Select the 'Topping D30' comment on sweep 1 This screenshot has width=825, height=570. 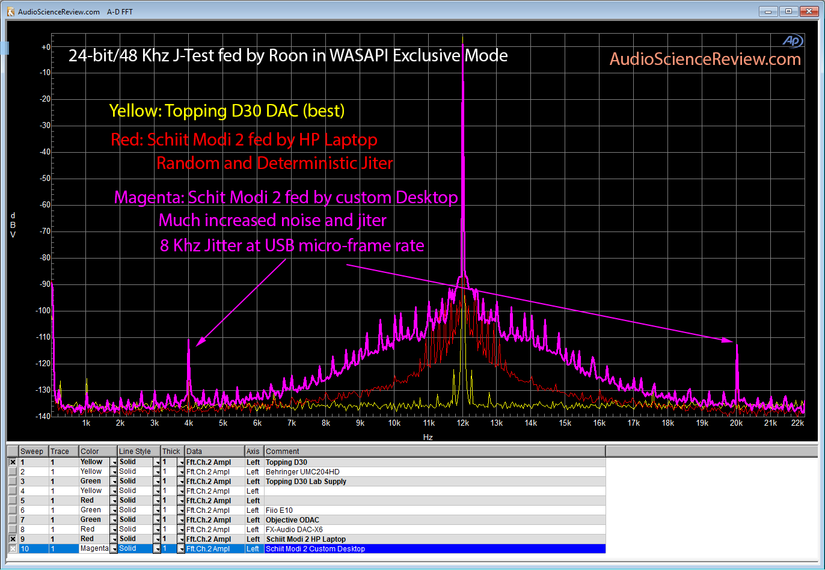point(435,462)
